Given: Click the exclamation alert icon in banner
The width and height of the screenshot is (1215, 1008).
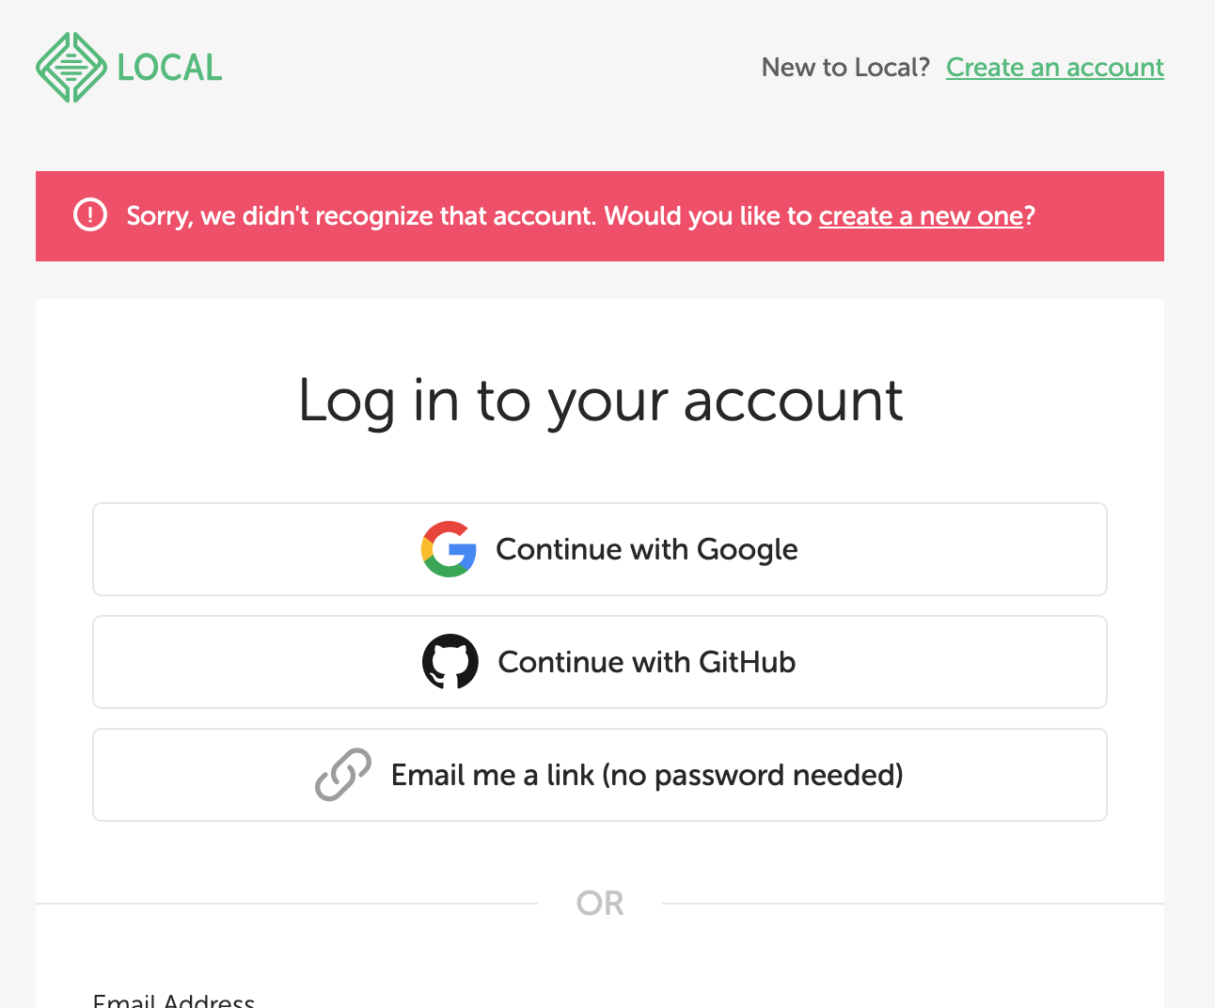Looking at the screenshot, I should tap(90, 215).
